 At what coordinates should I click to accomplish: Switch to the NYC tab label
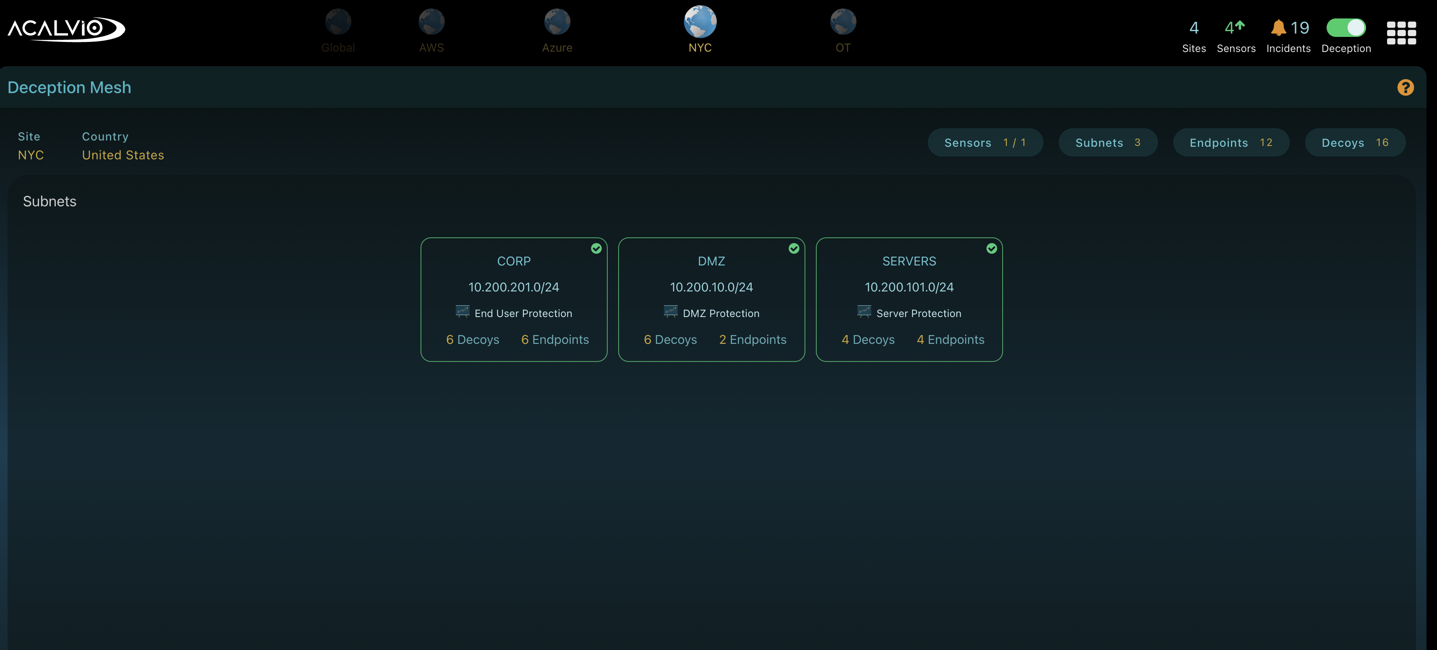(700, 48)
